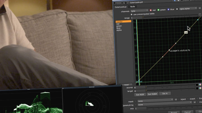Viewport: 202px width, 113px height.
Task: Open the source color wheel picker
Action: (200, 85)
